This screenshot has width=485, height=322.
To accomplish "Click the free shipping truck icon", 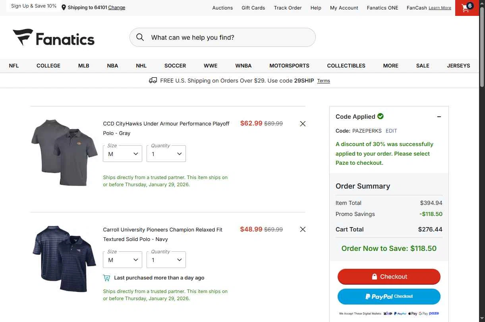I will [x=153, y=81].
